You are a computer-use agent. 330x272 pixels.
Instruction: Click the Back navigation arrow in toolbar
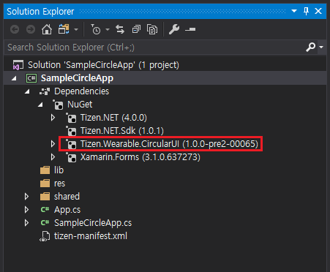(x=15, y=30)
